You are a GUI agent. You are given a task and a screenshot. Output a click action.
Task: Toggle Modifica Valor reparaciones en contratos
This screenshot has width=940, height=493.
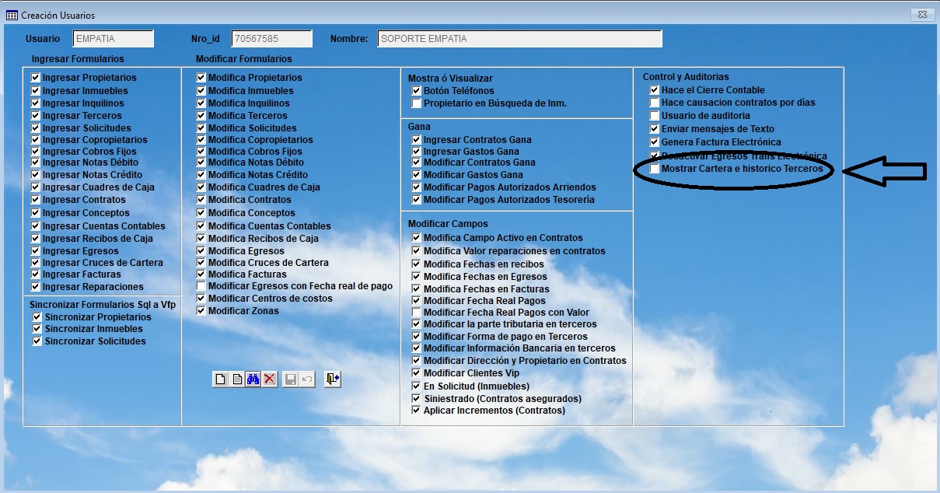(x=417, y=251)
